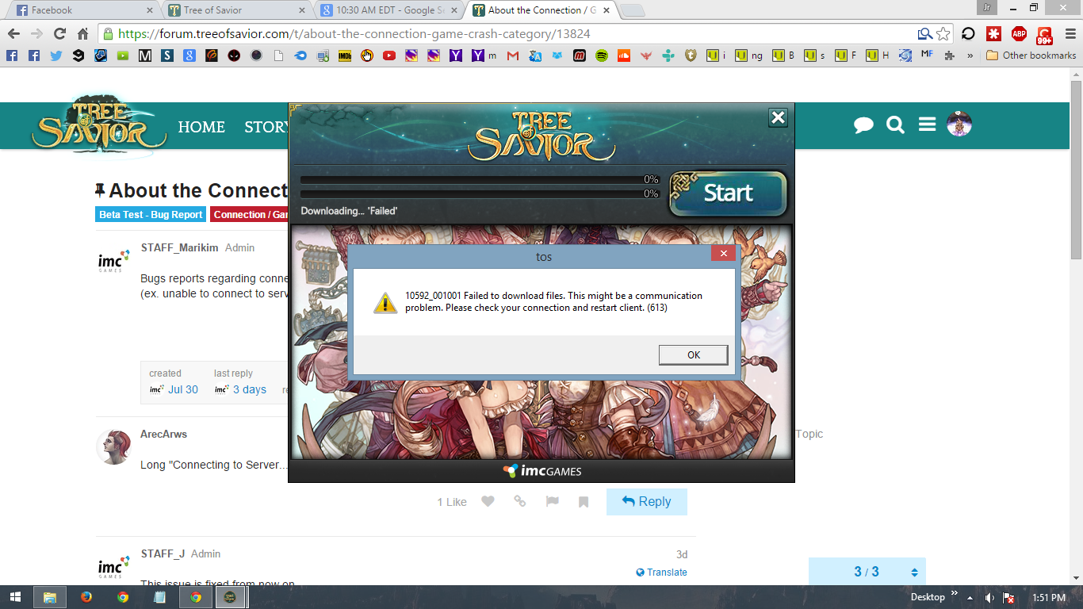The image size is (1083, 609).
Task: Reply to ArecArws's post
Action: [646, 502]
